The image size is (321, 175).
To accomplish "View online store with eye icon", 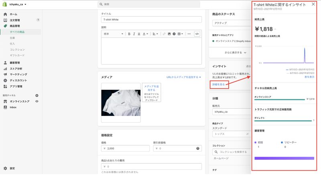I will [37, 101].
